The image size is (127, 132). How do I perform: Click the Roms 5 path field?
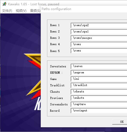point(99,51)
